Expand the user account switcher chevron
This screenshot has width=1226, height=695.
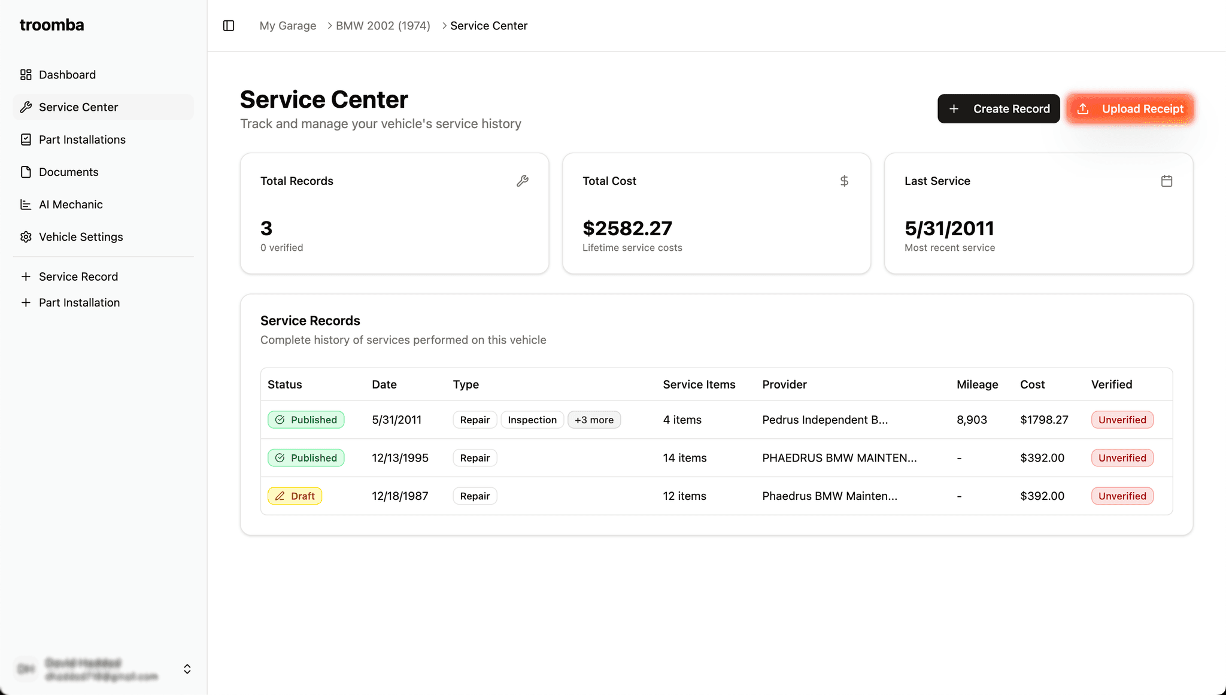pyautogui.click(x=187, y=669)
